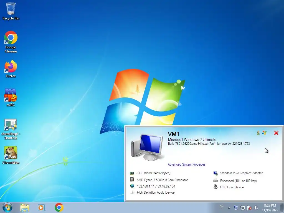Select the ChomikBox desktop shortcut
This screenshot has height=213, width=284.
pyautogui.click(x=11, y=155)
